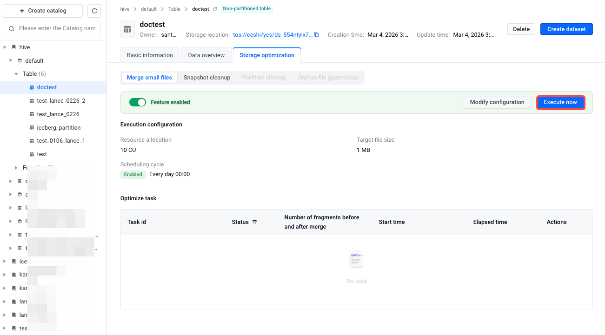The height and width of the screenshot is (335, 605).
Task: Click the iceberg_partition table icon
Action: click(x=32, y=128)
